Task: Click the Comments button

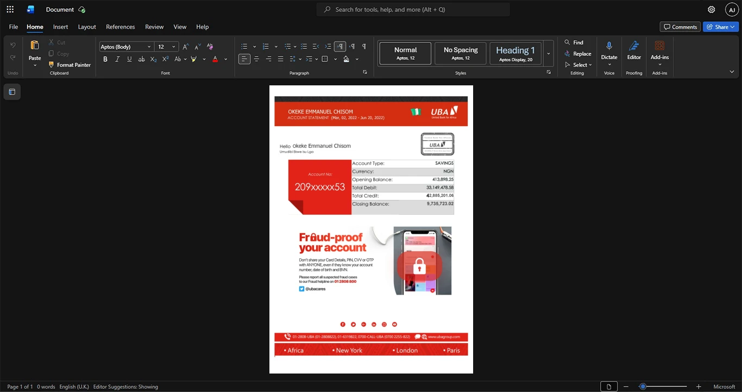Action: pos(680,27)
